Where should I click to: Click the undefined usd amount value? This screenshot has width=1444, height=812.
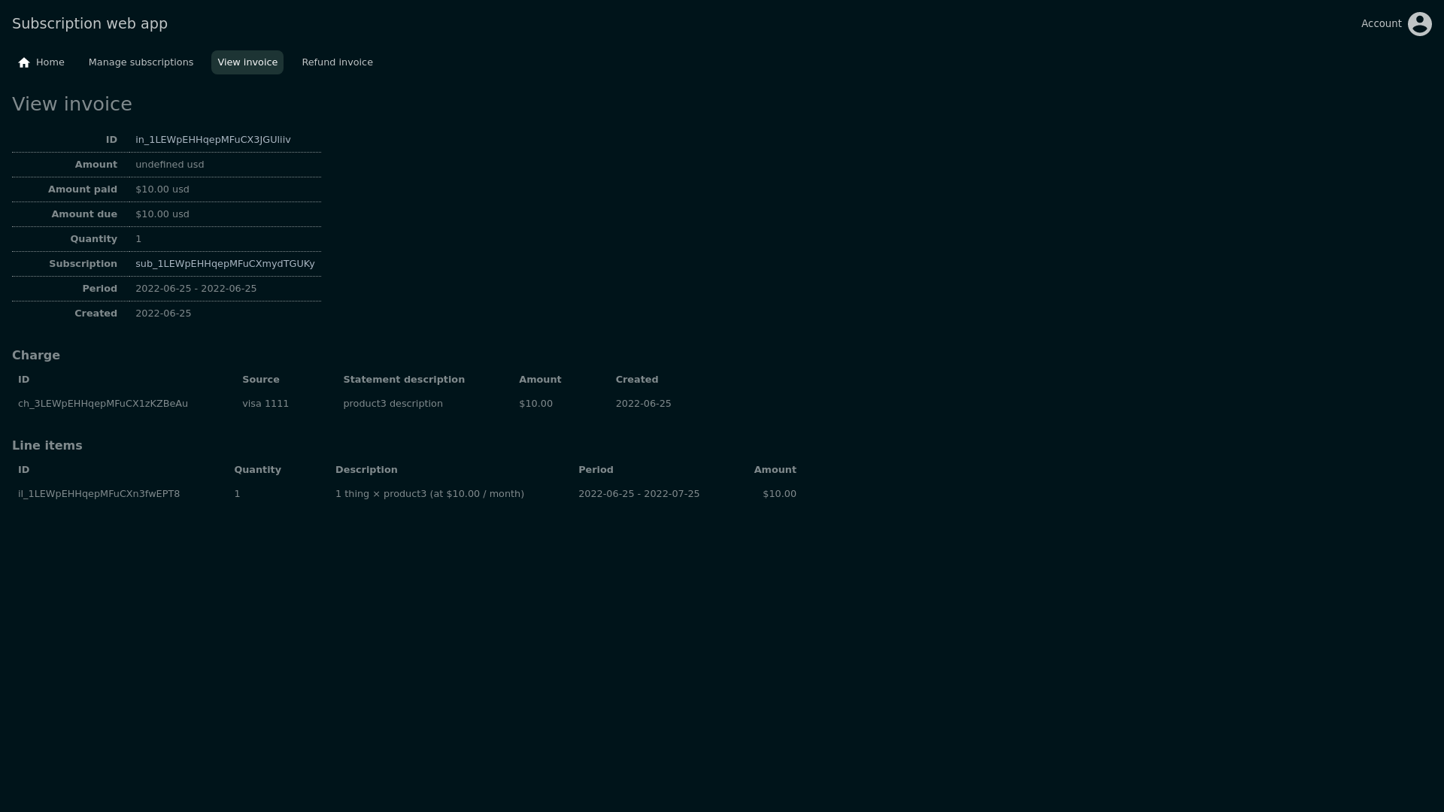click(x=169, y=165)
